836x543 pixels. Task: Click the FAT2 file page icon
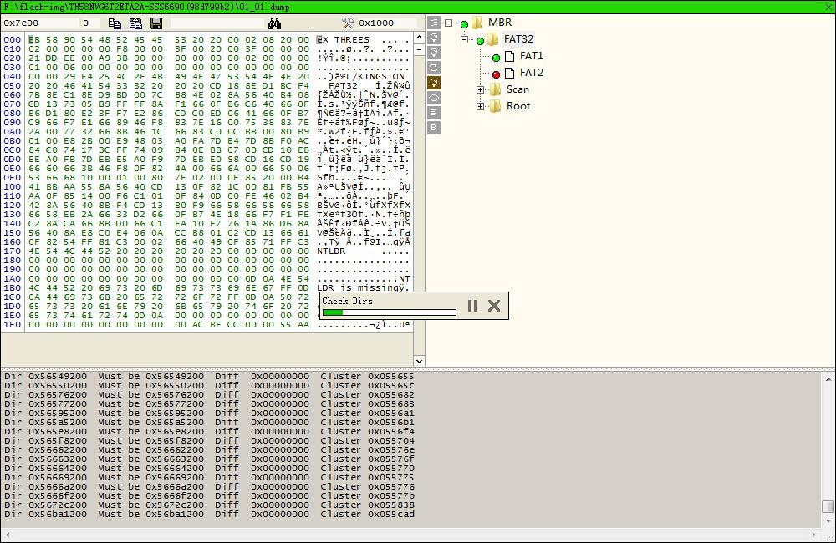tap(510, 73)
